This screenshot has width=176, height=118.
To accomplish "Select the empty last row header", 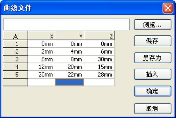I will 15,82.
